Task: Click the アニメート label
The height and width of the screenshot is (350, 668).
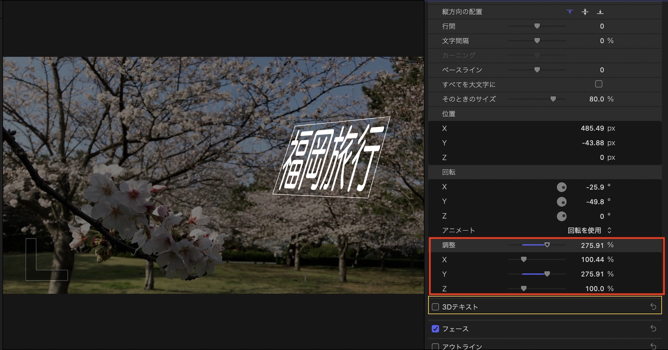Action: tap(458, 230)
